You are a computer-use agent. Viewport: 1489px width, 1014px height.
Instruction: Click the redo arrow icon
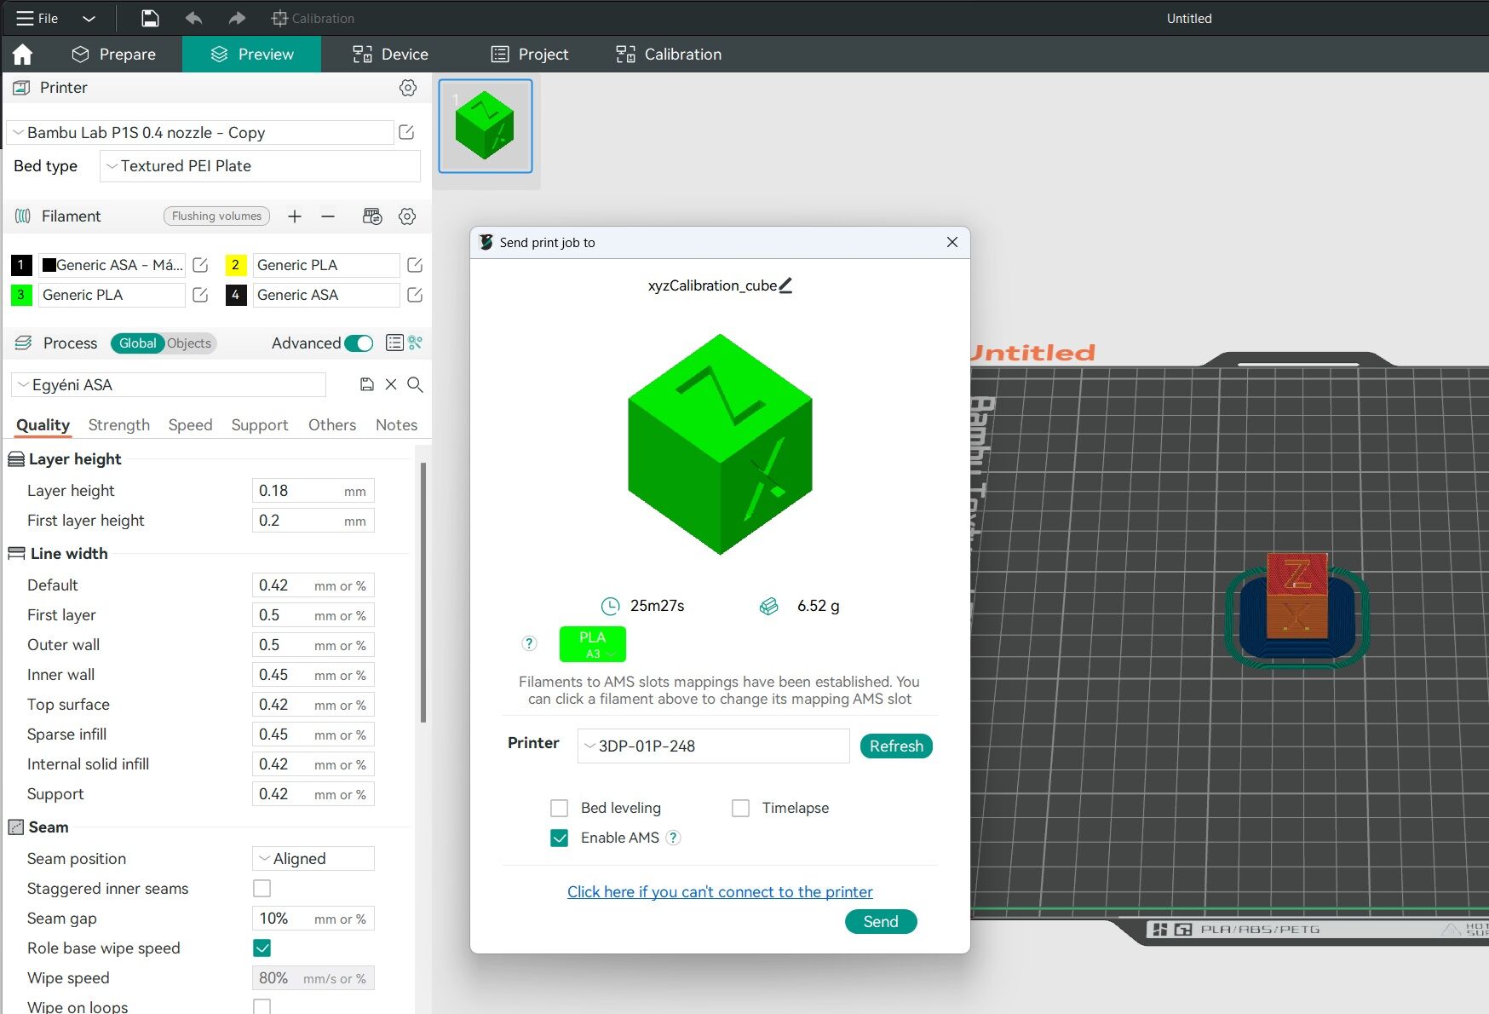pos(237,18)
